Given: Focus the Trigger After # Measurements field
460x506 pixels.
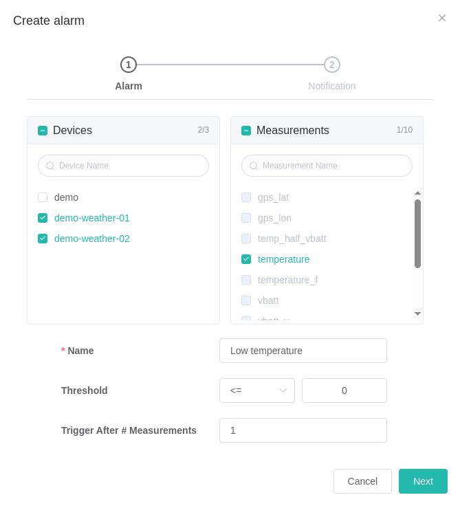Looking at the screenshot, I should 303,430.
